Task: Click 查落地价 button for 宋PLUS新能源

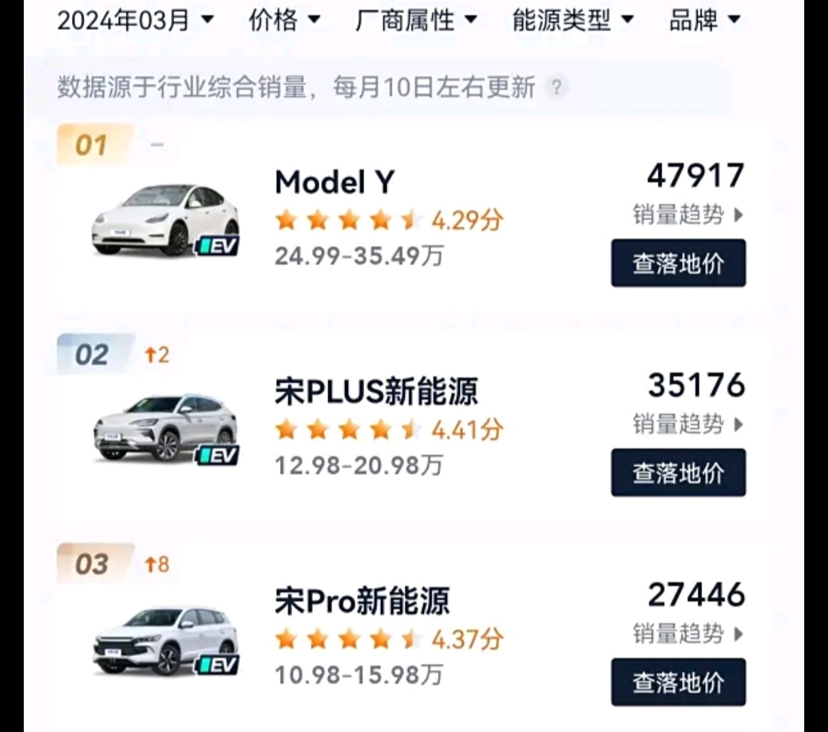Action: [x=678, y=473]
